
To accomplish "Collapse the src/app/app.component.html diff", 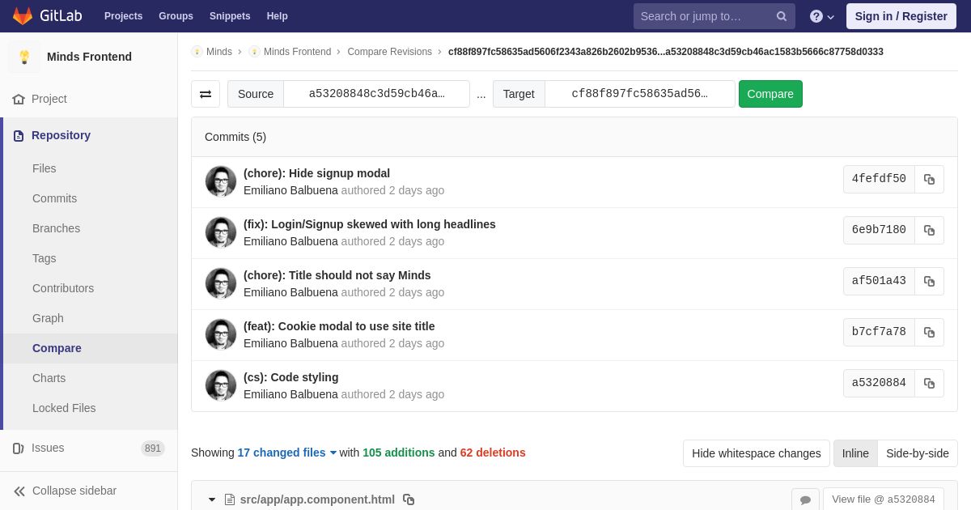I will pyautogui.click(x=212, y=499).
